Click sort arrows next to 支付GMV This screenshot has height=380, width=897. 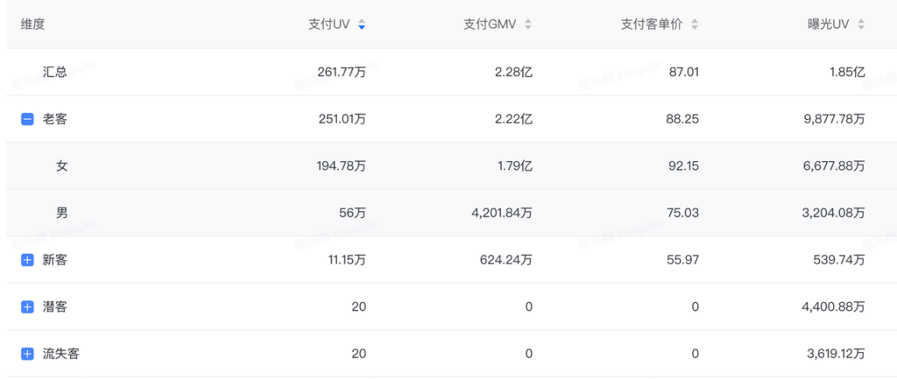point(528,25)
